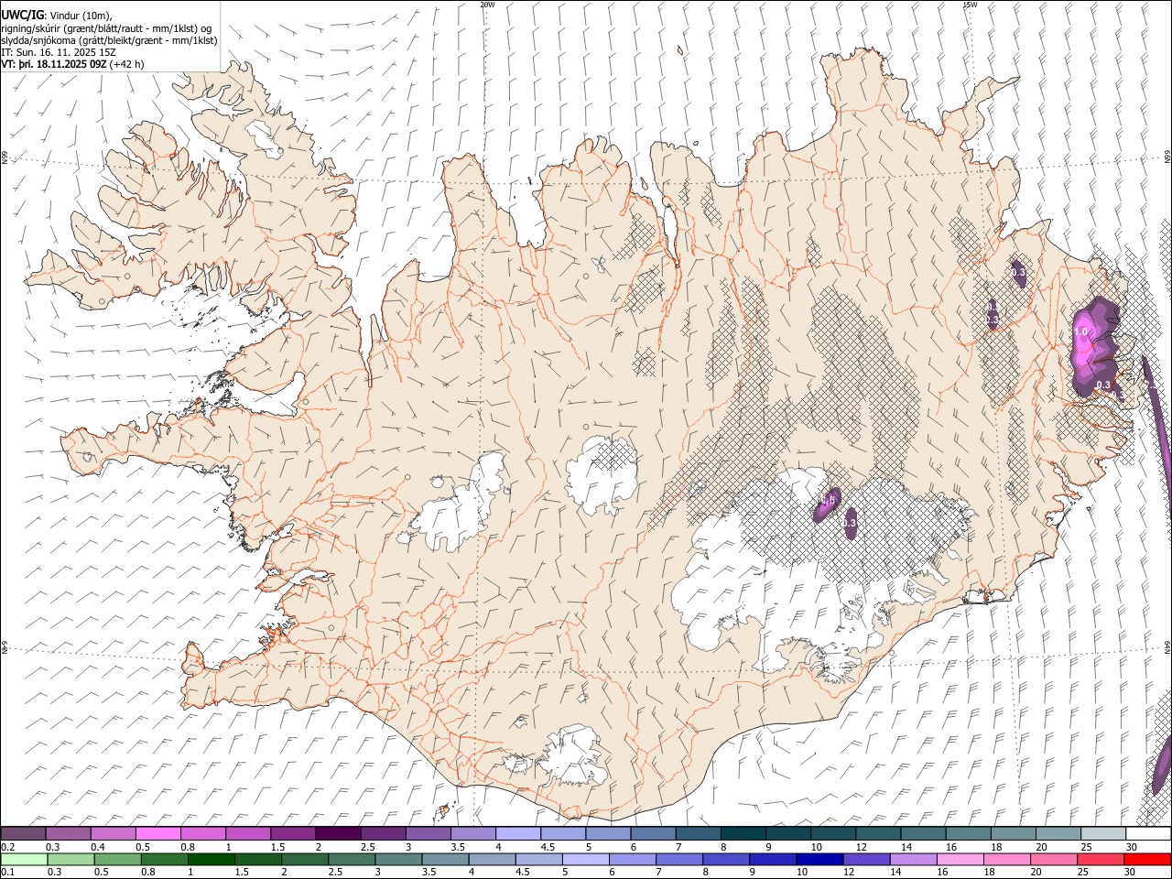Select the 0.5 green swatch on the rain scale
Image resolution: width=1172 pixels, height=879 pixels.
tap(118, 859)
